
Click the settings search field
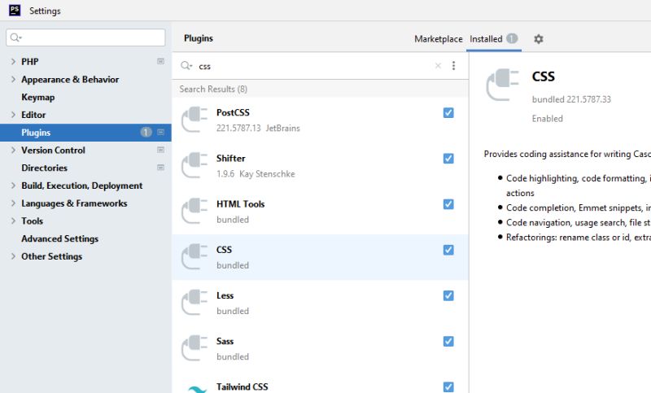[85, 37]
